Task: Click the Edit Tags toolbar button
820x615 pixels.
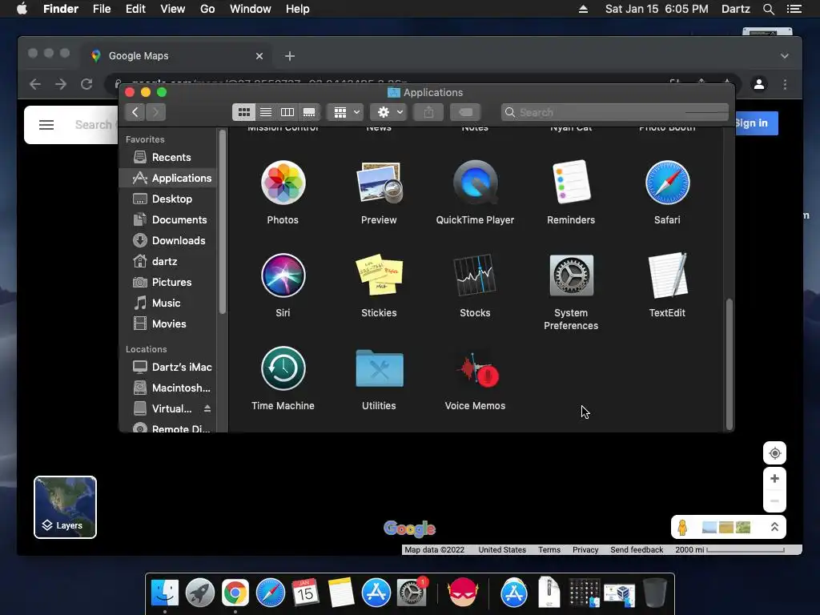Action: pyautogui.click(x=465, y=112)
